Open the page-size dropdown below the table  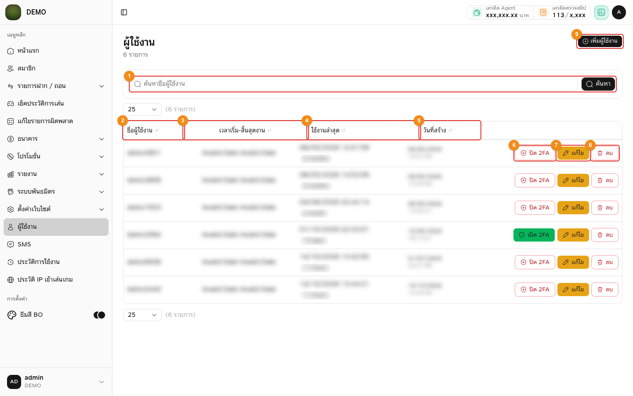coord(142,315)
